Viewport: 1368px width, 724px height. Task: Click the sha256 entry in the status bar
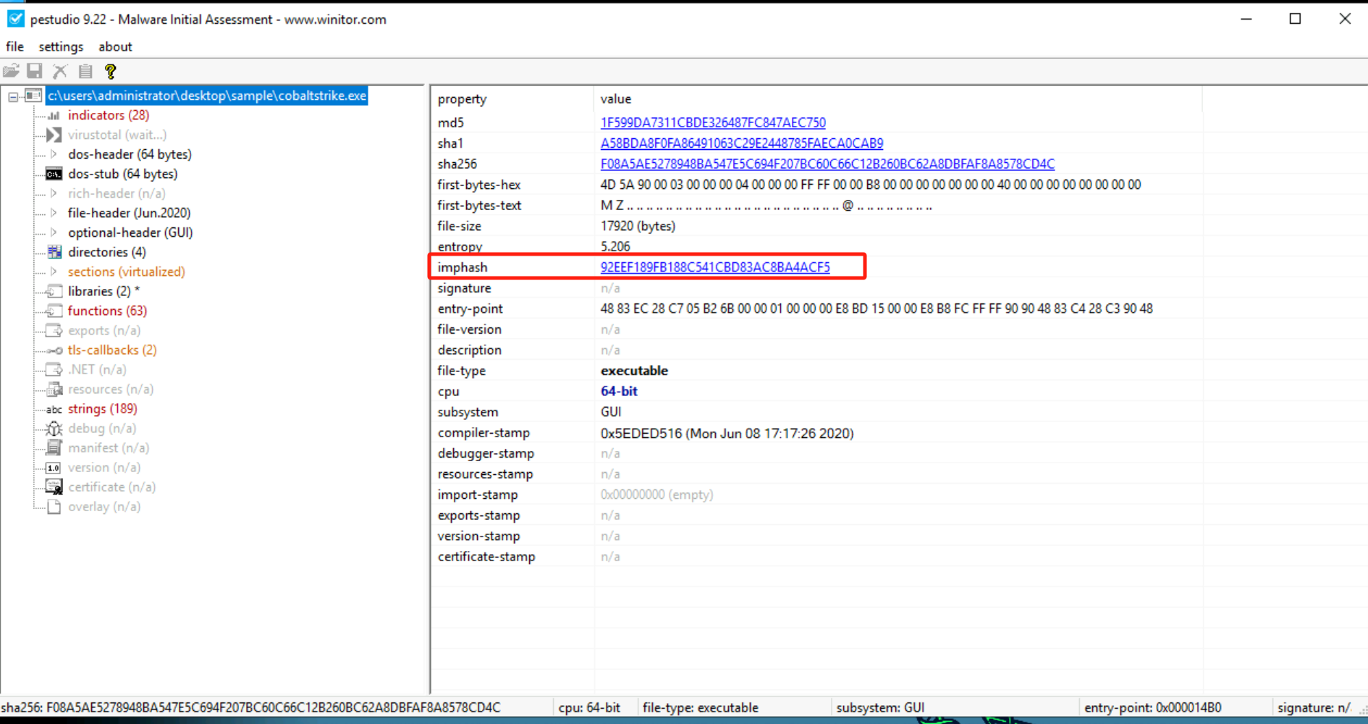tap(250, 707)
